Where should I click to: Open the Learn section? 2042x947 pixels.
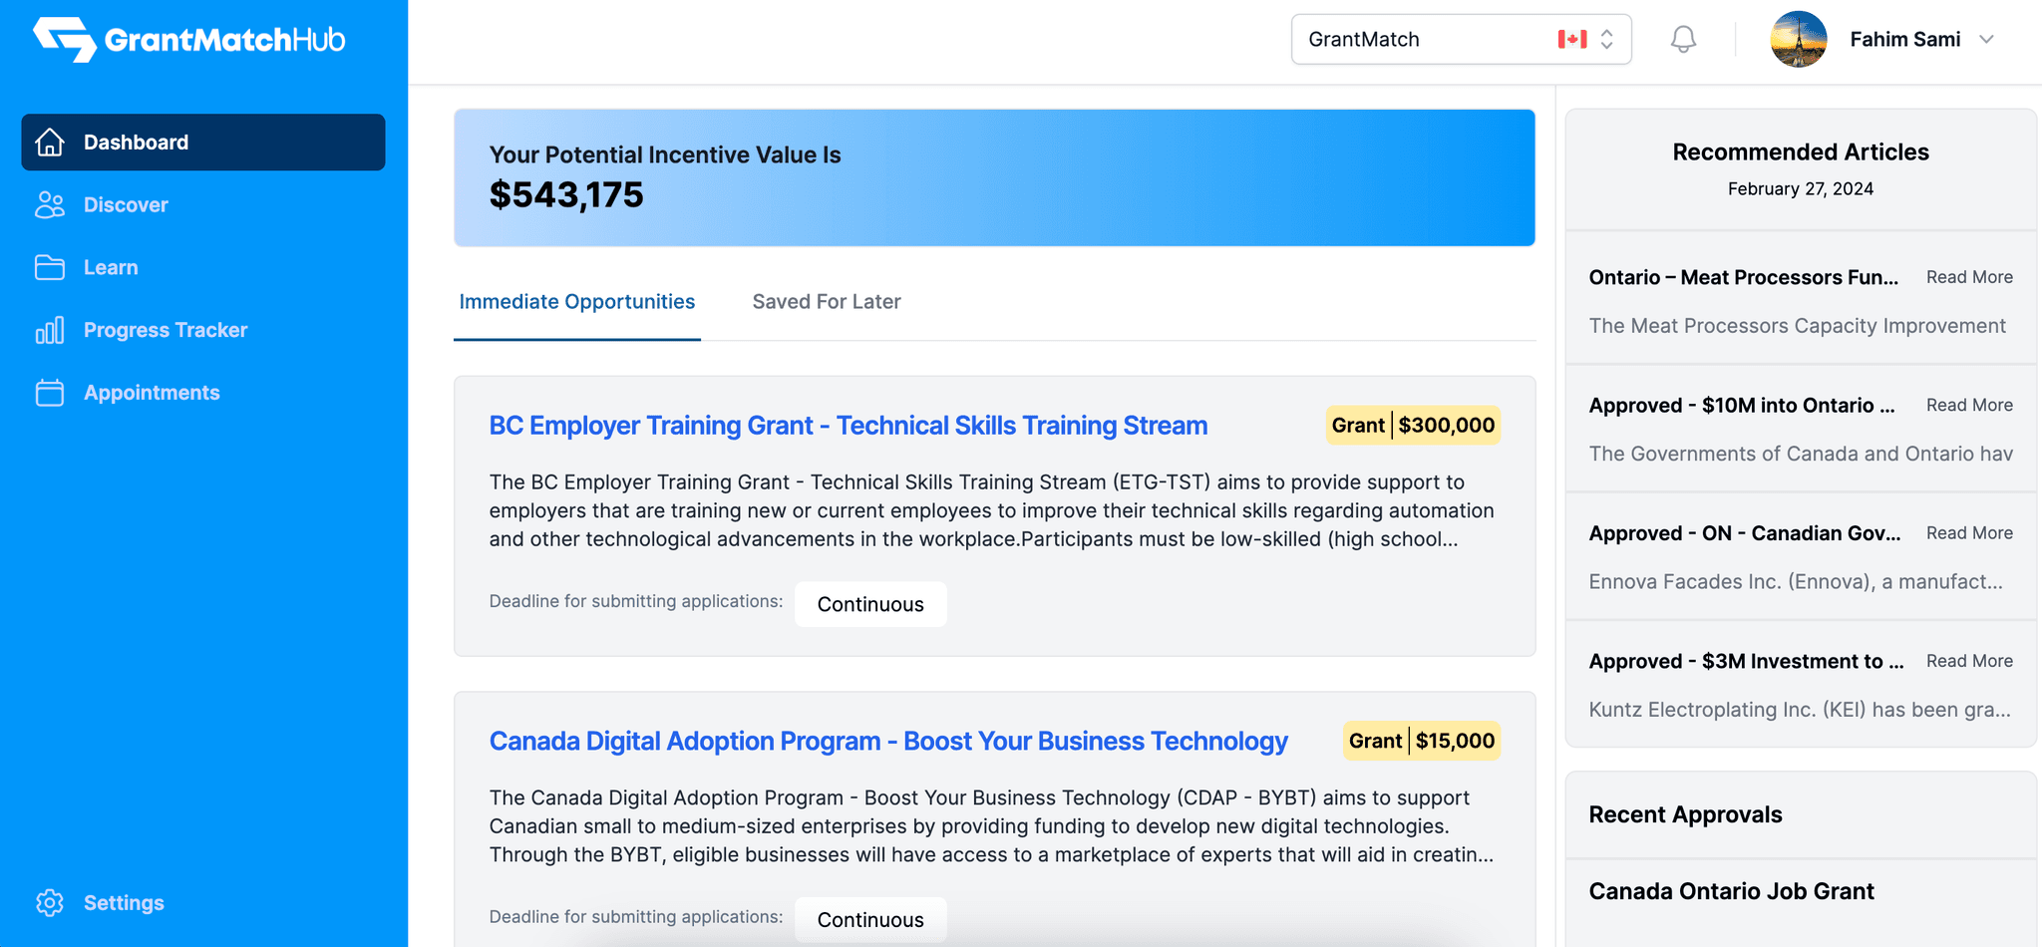click(110, 267)
